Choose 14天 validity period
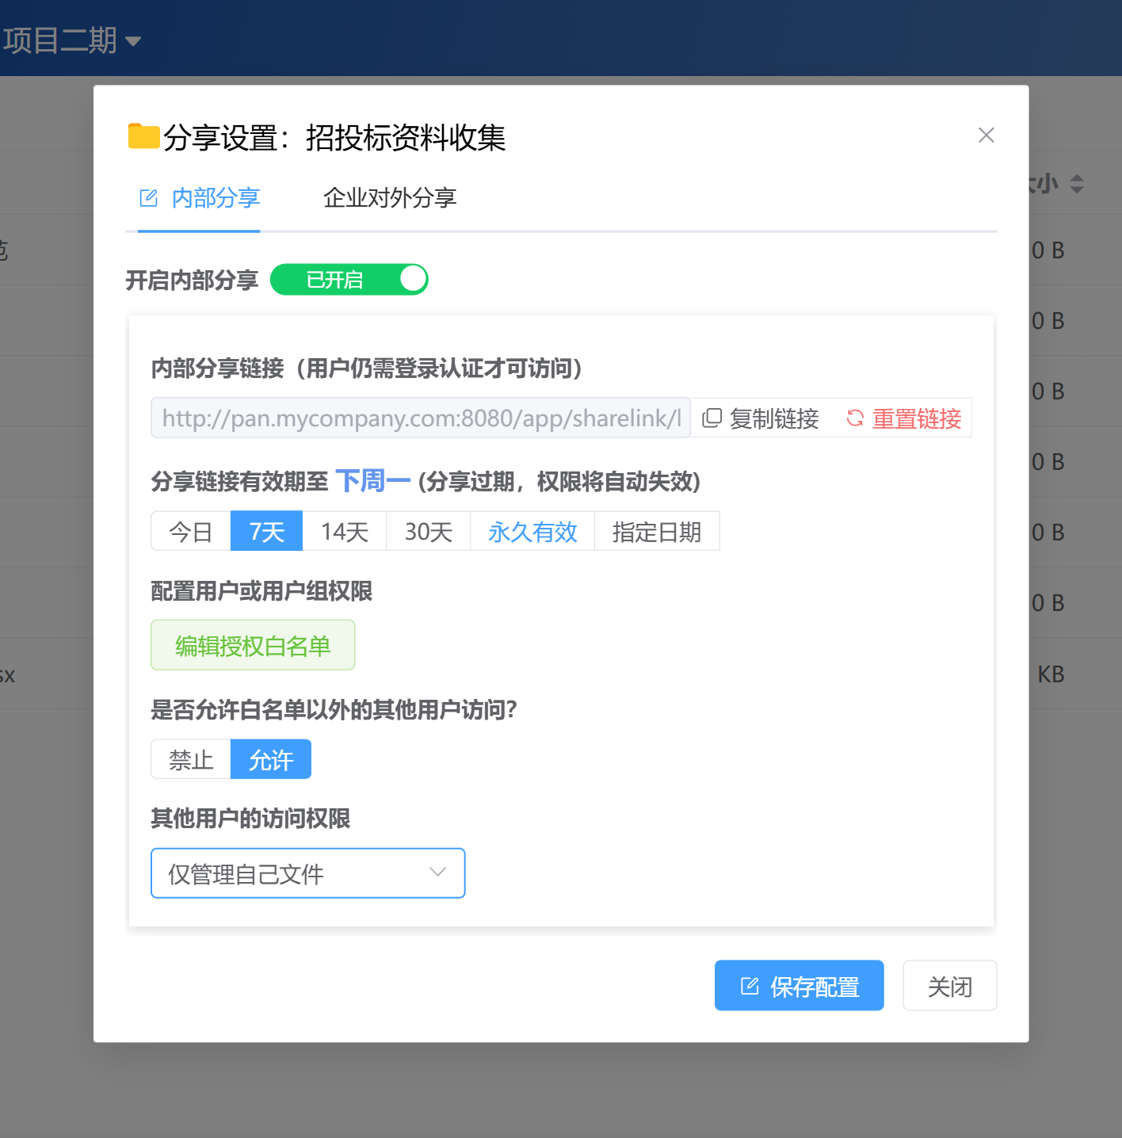 click(x=345, y=531)
